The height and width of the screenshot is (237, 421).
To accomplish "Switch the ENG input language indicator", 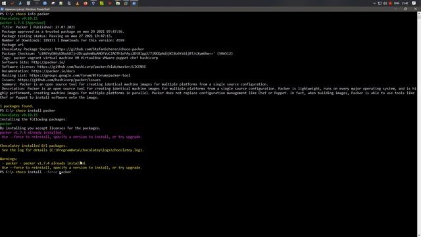I will pyautogui.click(x=397, y=3).
